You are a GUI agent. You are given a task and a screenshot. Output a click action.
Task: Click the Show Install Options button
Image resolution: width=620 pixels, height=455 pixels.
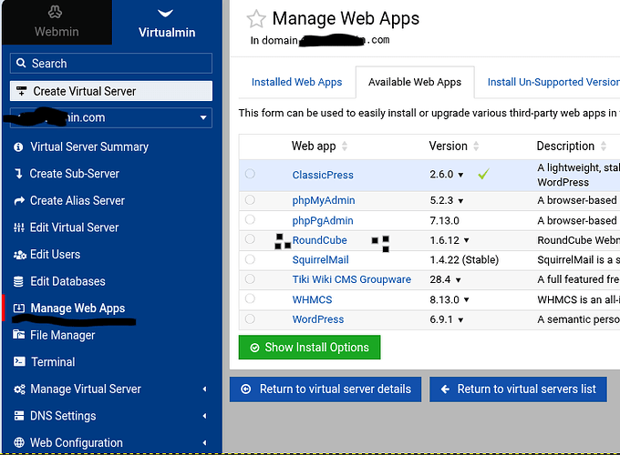[x=309, y=347]
